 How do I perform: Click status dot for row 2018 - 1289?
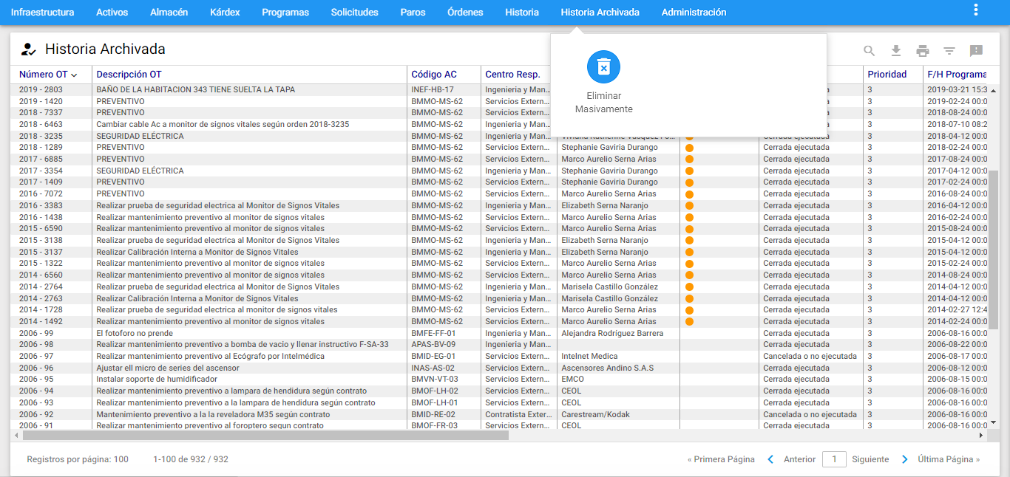[689, 148]
